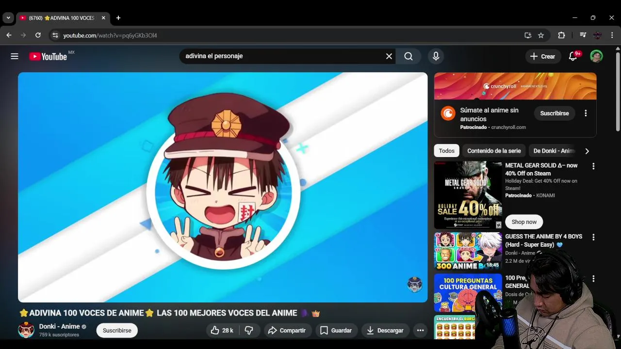The image size is (621, 349).
Task: Open the Crunchyroll banner ad
Action: pyautogui.click(x=515, y=86)
